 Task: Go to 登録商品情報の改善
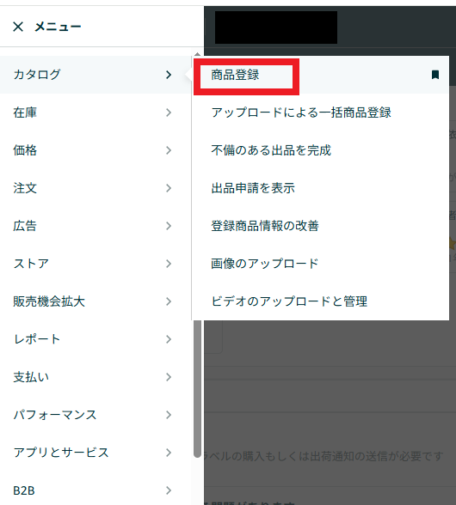pos(265,226)
